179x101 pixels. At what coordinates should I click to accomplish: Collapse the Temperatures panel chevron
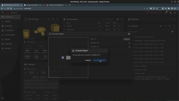point(122,19)
